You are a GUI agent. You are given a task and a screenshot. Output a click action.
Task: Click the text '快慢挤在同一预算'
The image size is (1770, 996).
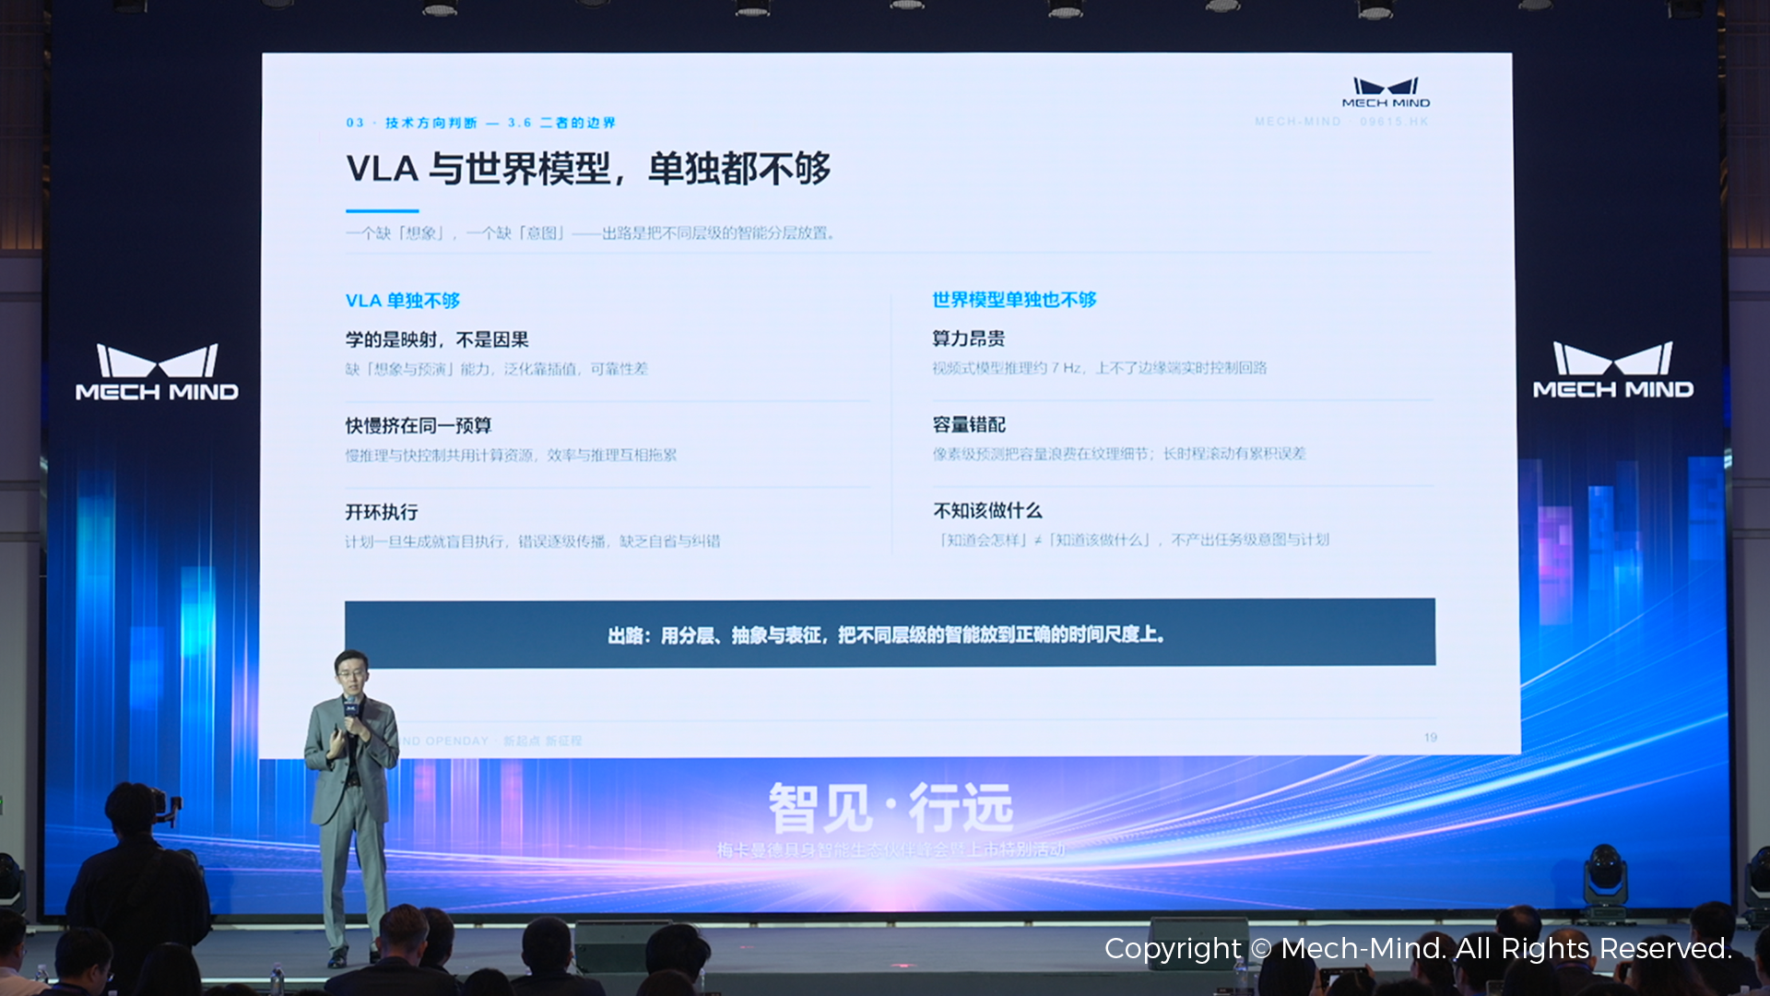tap(419, 426)
